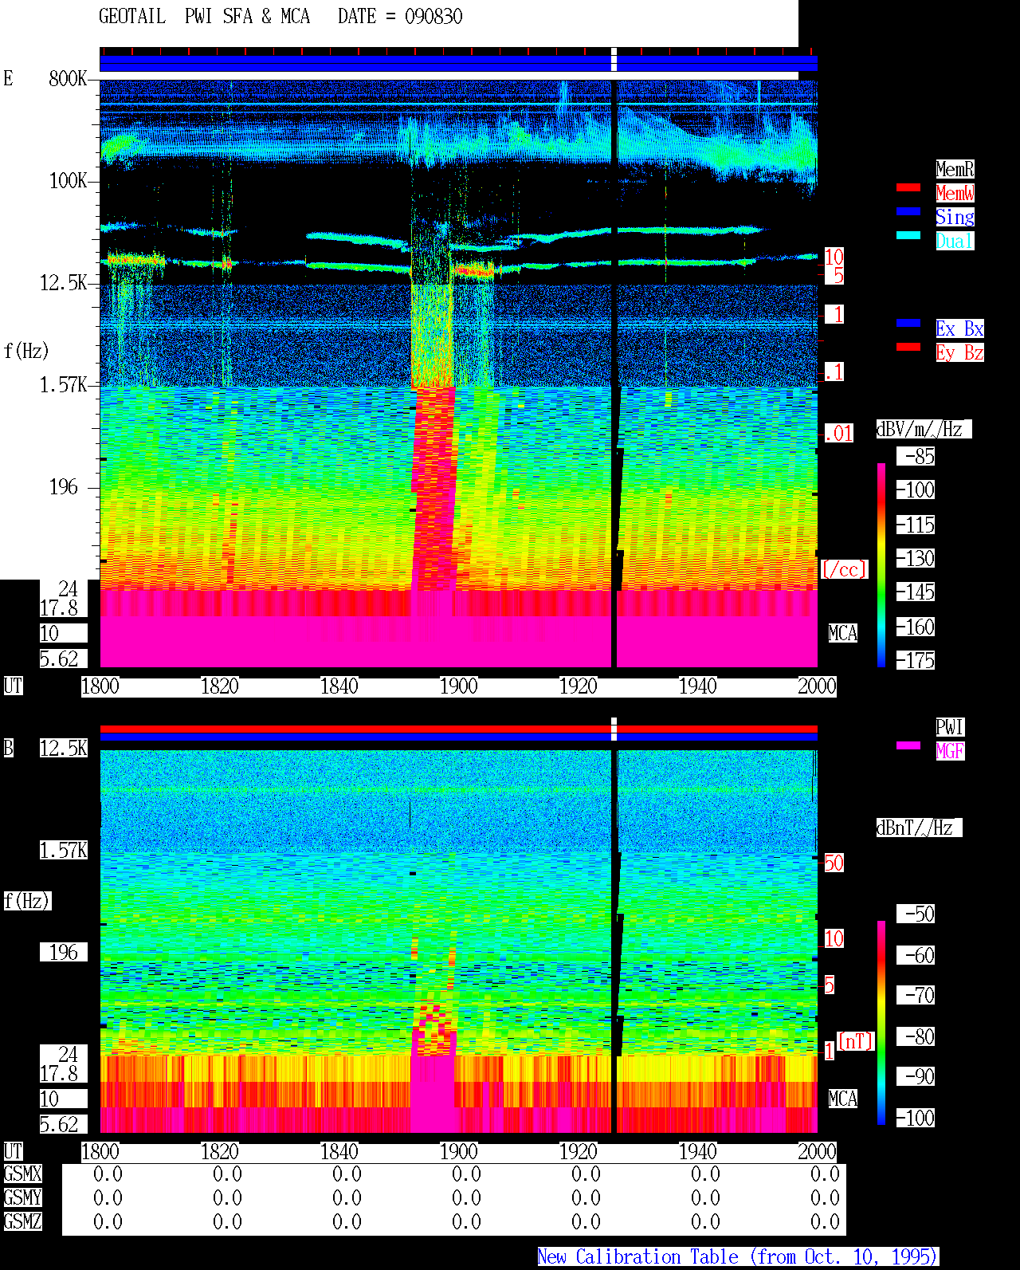This screenshot has width=1020, height=1270.
Task: Click the -175 value on electric color scale
Action: 916,660
